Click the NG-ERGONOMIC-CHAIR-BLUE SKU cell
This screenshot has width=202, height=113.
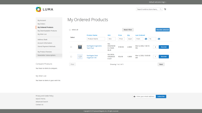(111, 47)
